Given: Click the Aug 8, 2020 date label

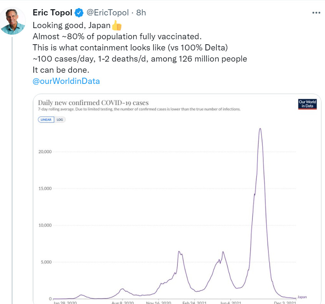Looking at the screenshot, I should click(x=123, y=302).
